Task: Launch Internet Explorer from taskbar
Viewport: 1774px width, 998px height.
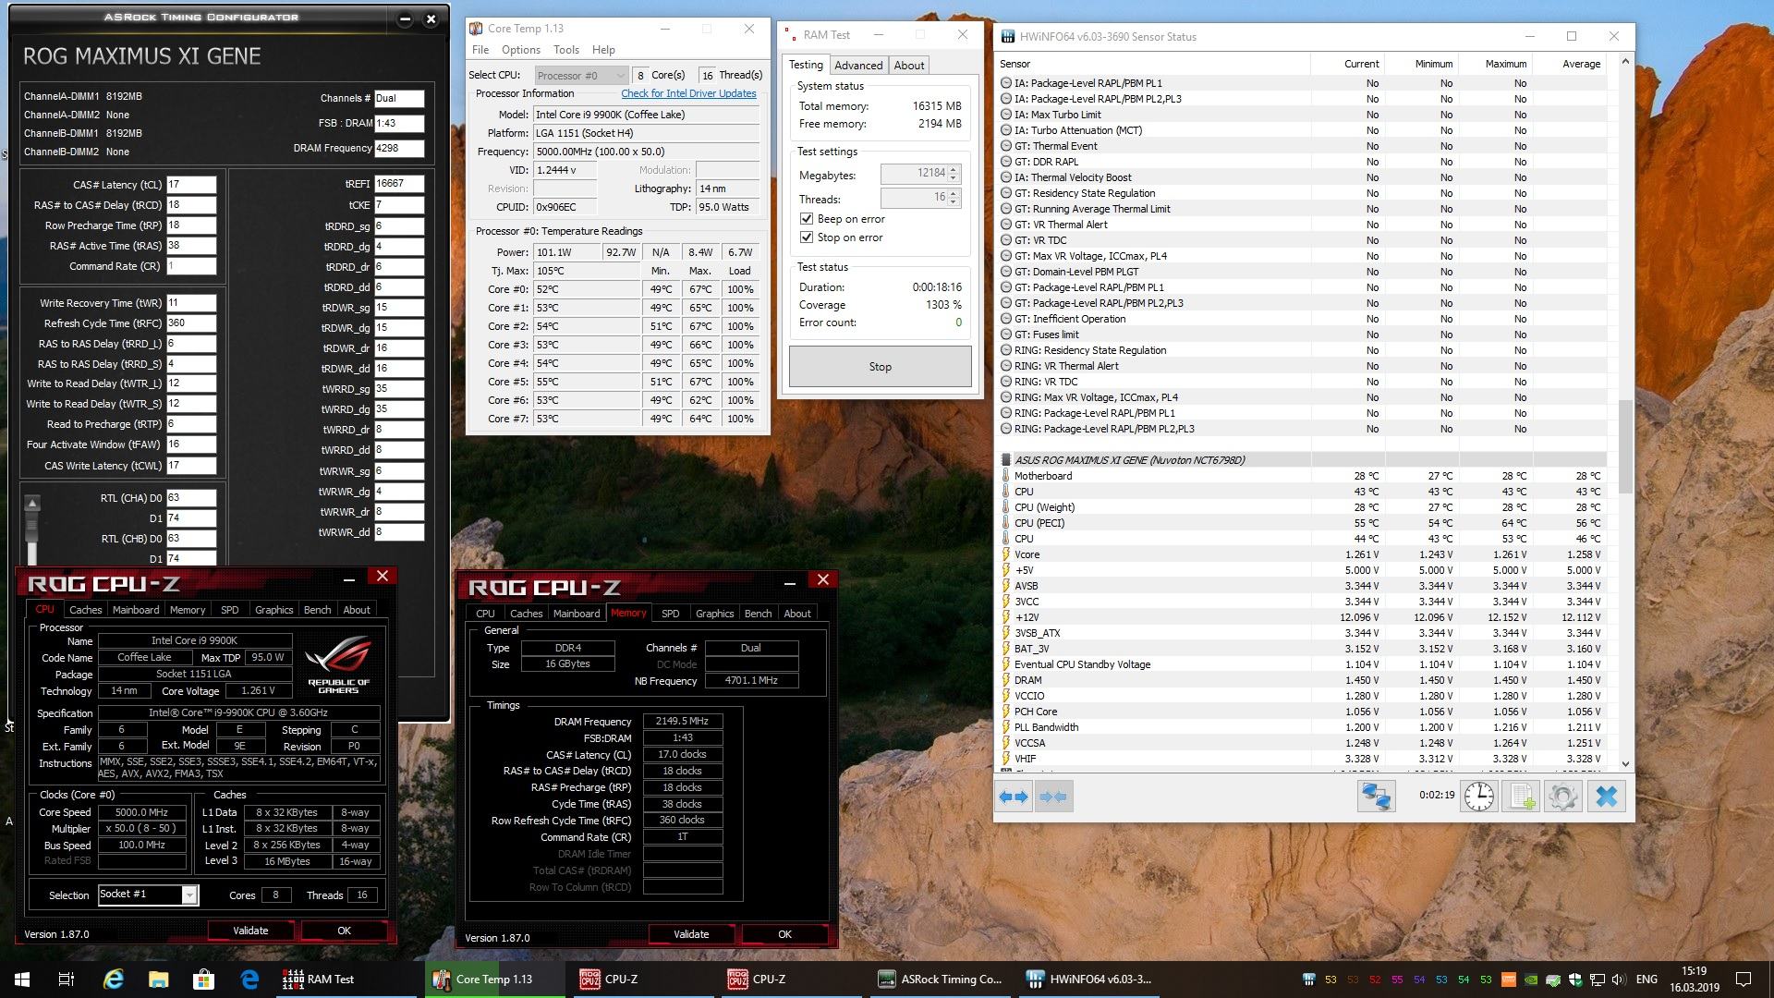Action: (113, 980)
